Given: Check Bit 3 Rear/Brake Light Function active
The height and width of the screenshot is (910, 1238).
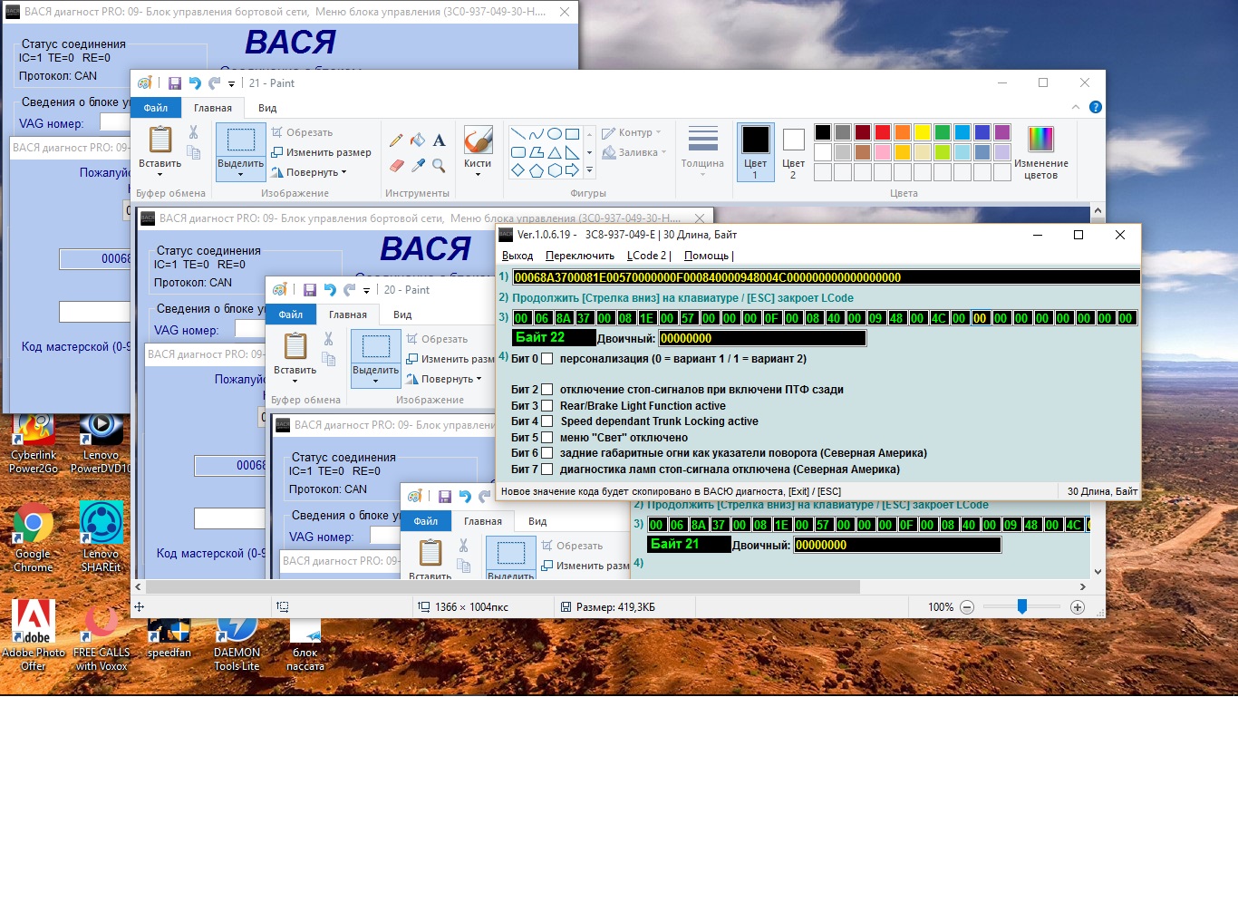Looking at the screenshot, I should [546, 406].
